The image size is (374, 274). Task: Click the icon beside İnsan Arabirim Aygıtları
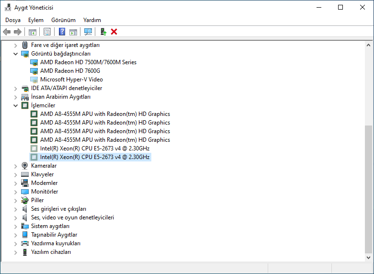(x=25, y=97)
